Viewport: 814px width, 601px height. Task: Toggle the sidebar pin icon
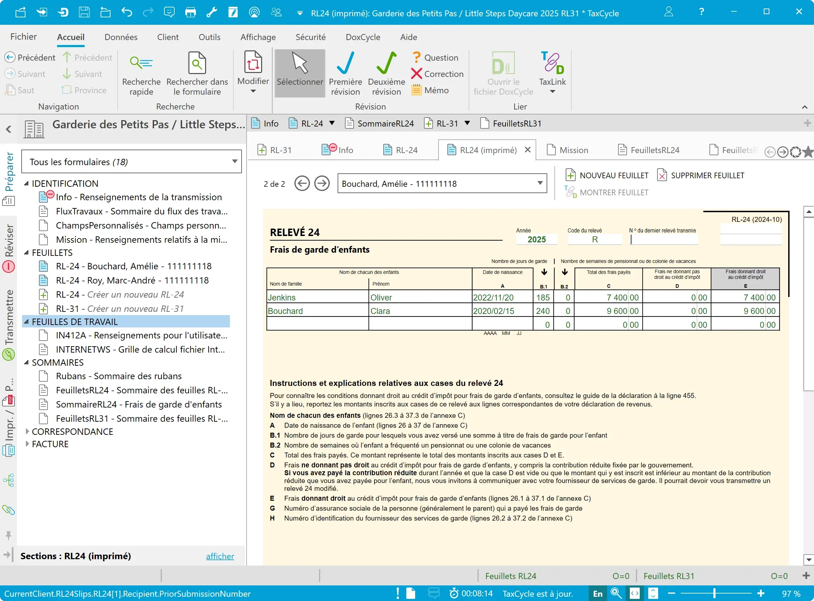(x=9, y=535)
